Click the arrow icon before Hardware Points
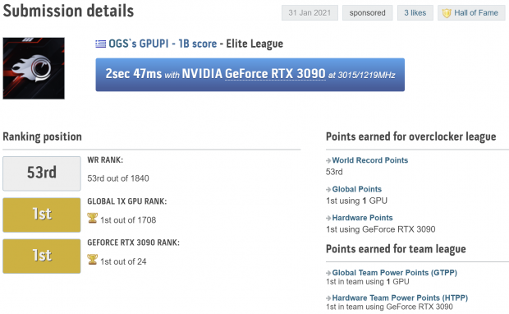The height and width of the screenshot is (314, 509). [328, 218]
